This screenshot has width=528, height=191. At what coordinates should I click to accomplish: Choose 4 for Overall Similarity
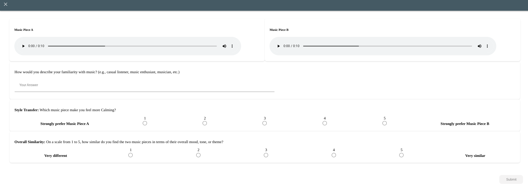[x=334, y=155]
